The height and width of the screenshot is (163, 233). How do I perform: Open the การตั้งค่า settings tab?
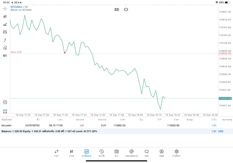click(177, 153)
